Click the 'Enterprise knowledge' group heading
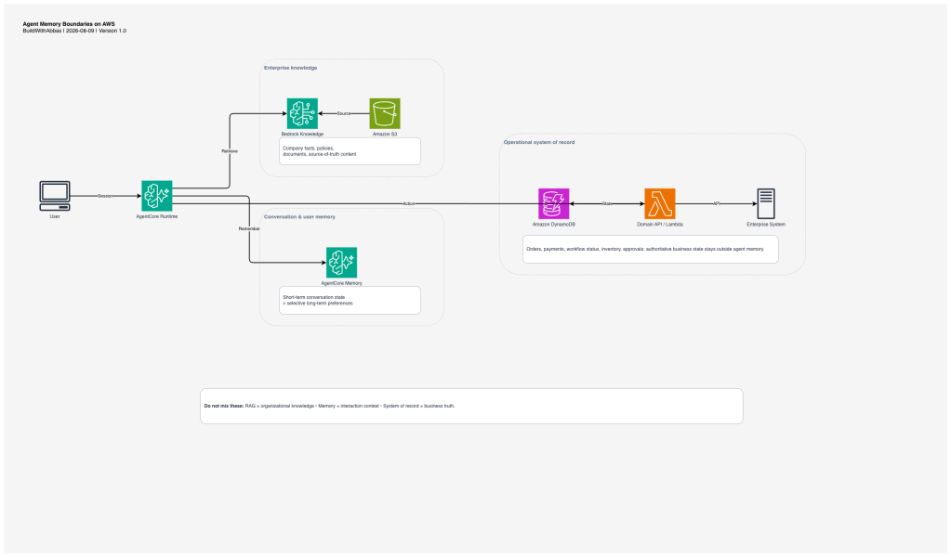The image size is (951, 557). [x=291, y=68]
